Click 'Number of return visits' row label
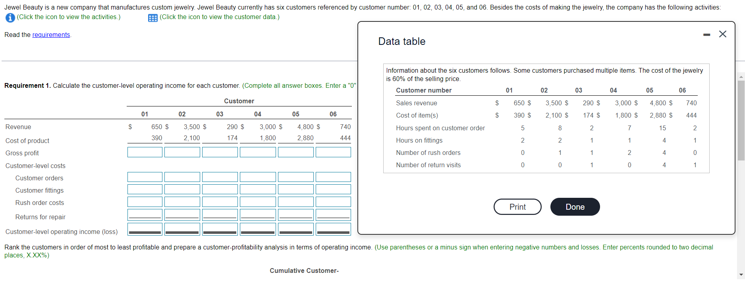This screenshot has width=745, height=284. (x=428, y=165)
